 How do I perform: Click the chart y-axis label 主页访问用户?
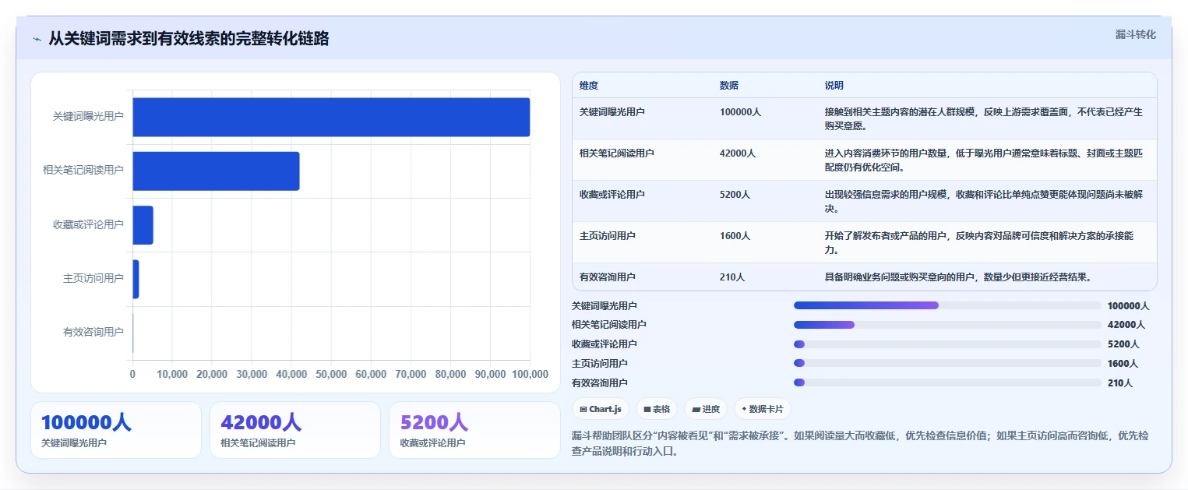point(93,278)
